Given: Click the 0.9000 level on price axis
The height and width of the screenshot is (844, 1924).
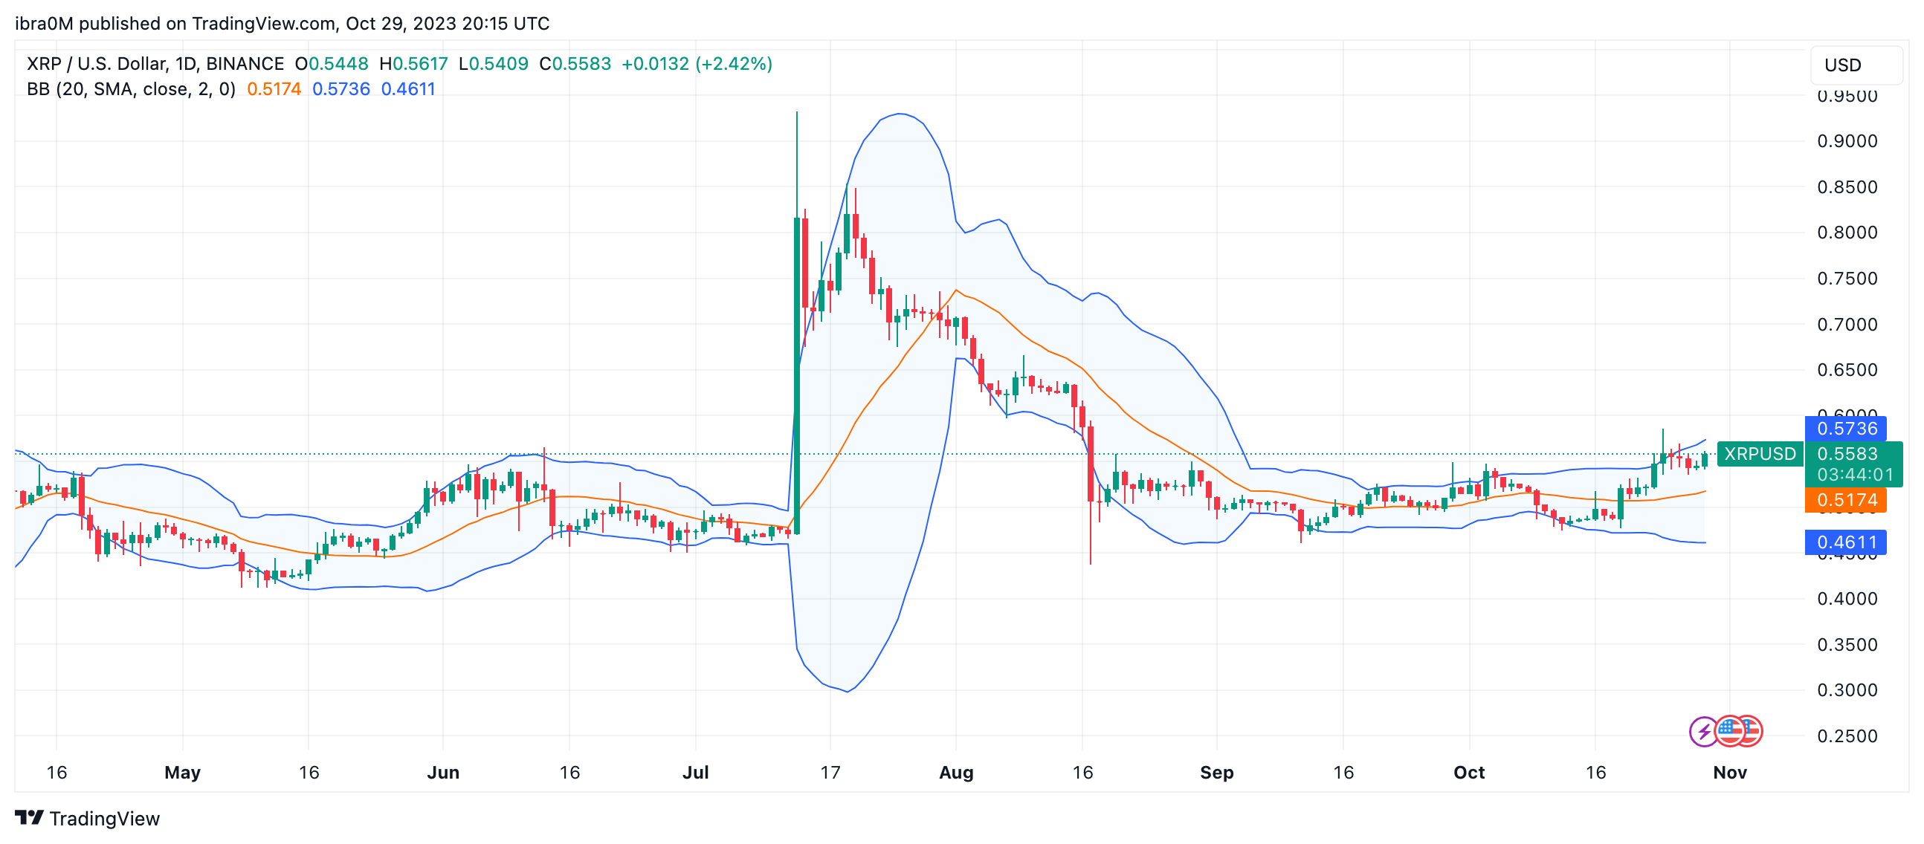Looking at the screenshot, I should pos(1847,141).
